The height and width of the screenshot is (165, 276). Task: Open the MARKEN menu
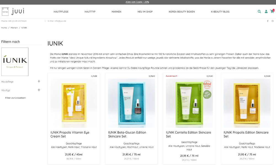116,12
